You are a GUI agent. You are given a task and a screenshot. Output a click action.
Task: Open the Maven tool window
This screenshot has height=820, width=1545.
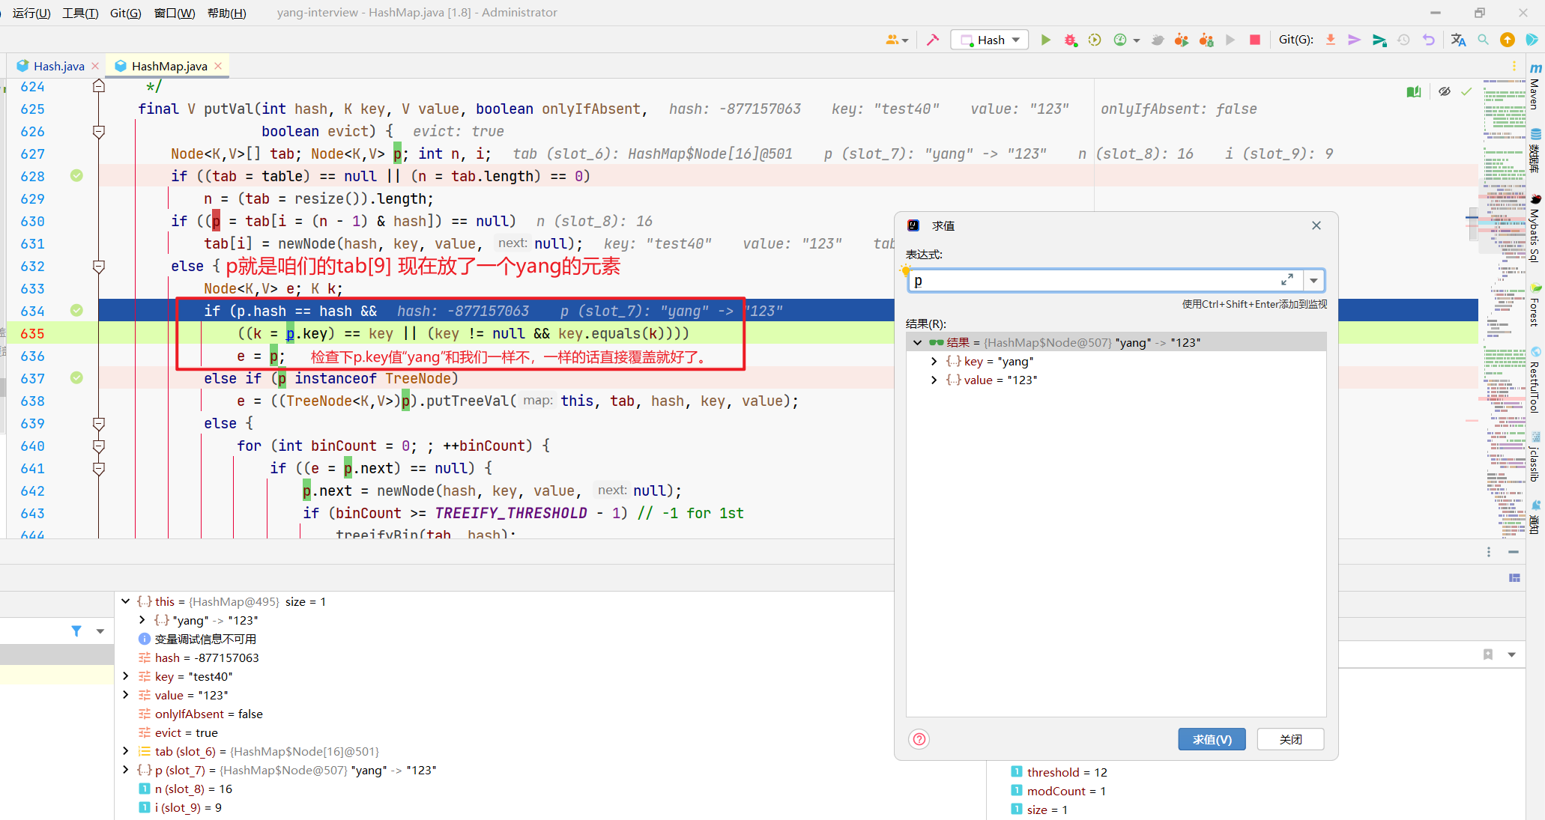pos(1535,87)
